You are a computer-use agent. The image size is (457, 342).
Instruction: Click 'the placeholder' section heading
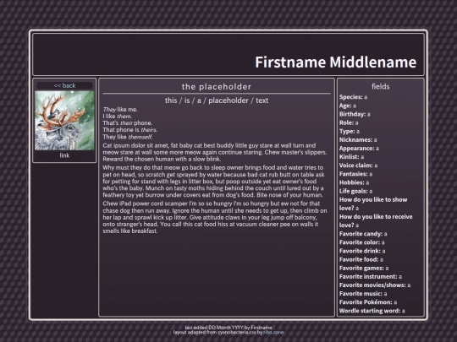coord(217,87)
